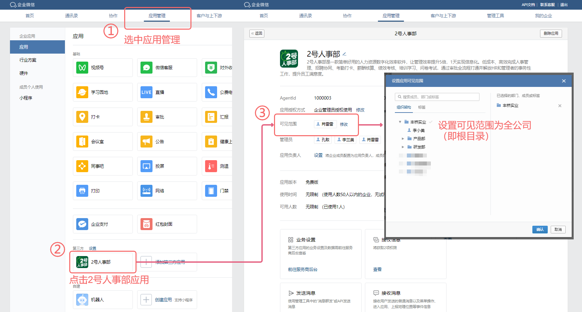The height and width of the screenshot is (312, 582).
Task: Select member 李小美 in tree
Action: click(416, 131)
